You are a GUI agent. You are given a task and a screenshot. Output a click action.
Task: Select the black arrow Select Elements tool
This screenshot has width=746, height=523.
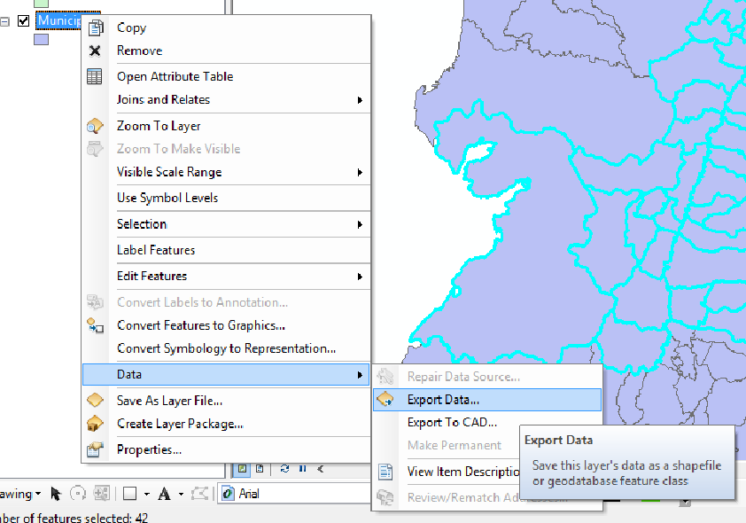(x=56, y=493)
